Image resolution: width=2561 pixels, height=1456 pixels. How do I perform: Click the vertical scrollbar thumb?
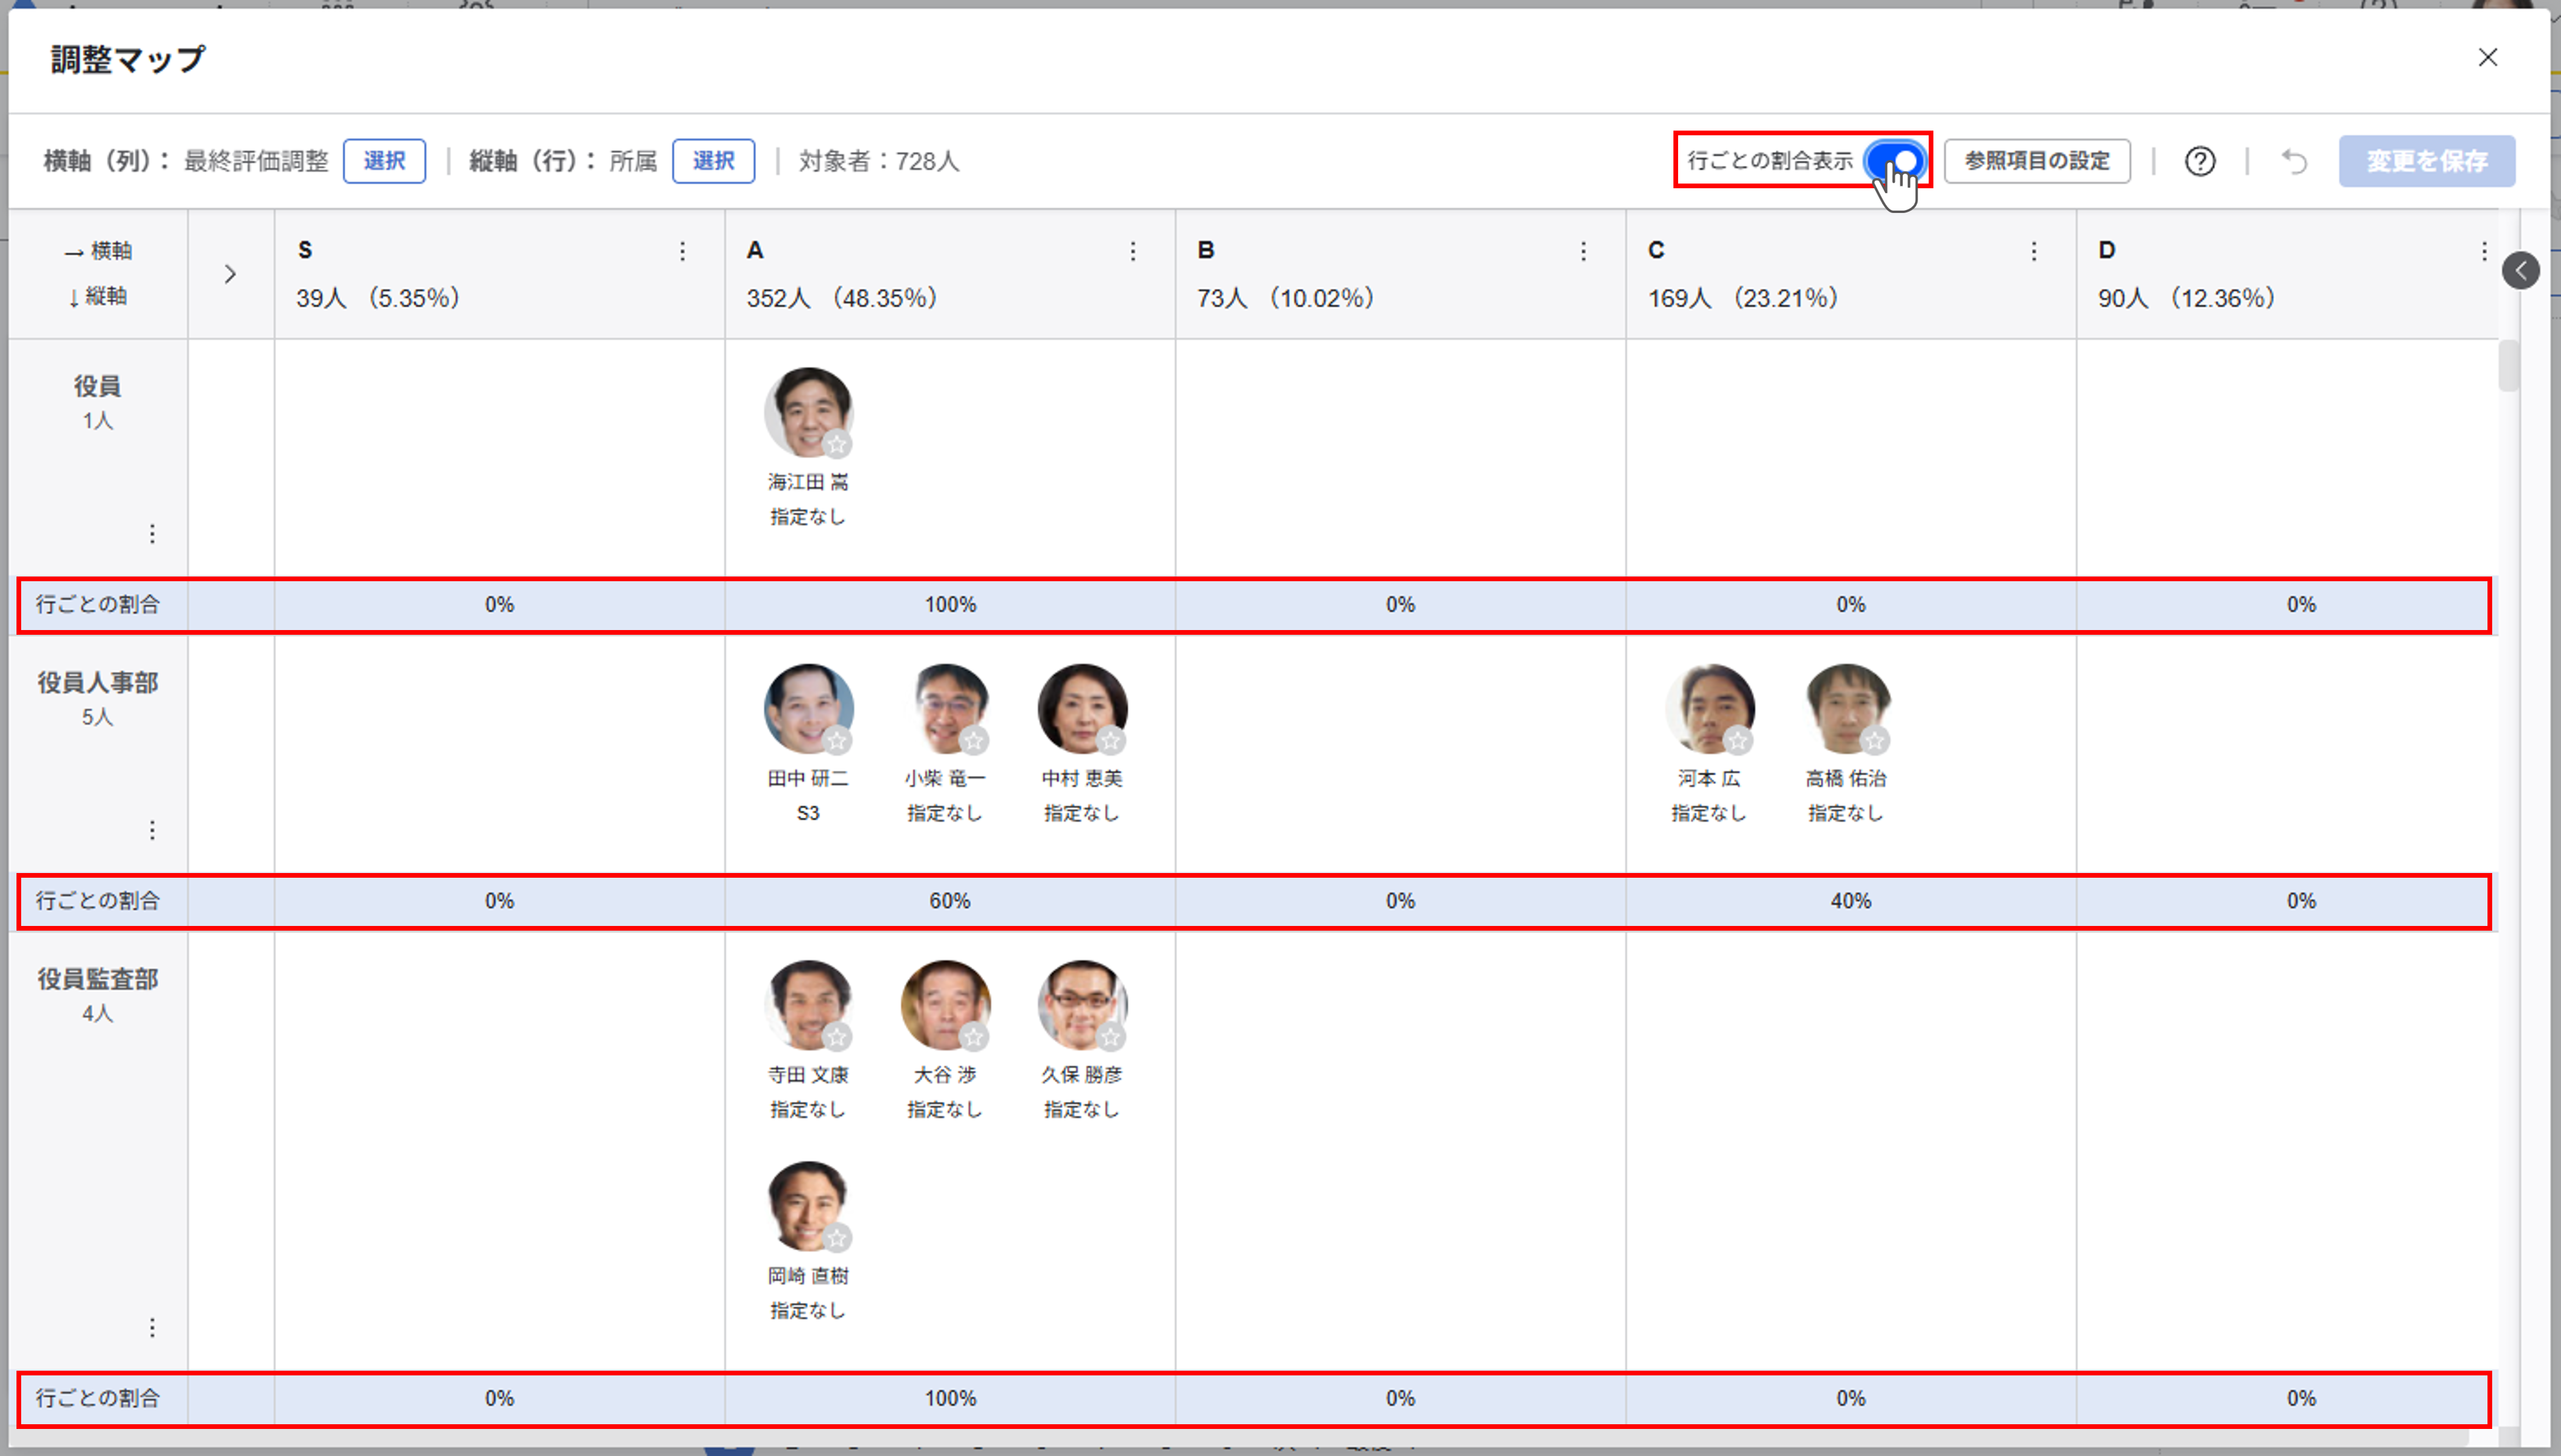pyautogui.click(x=2508, y=366)
